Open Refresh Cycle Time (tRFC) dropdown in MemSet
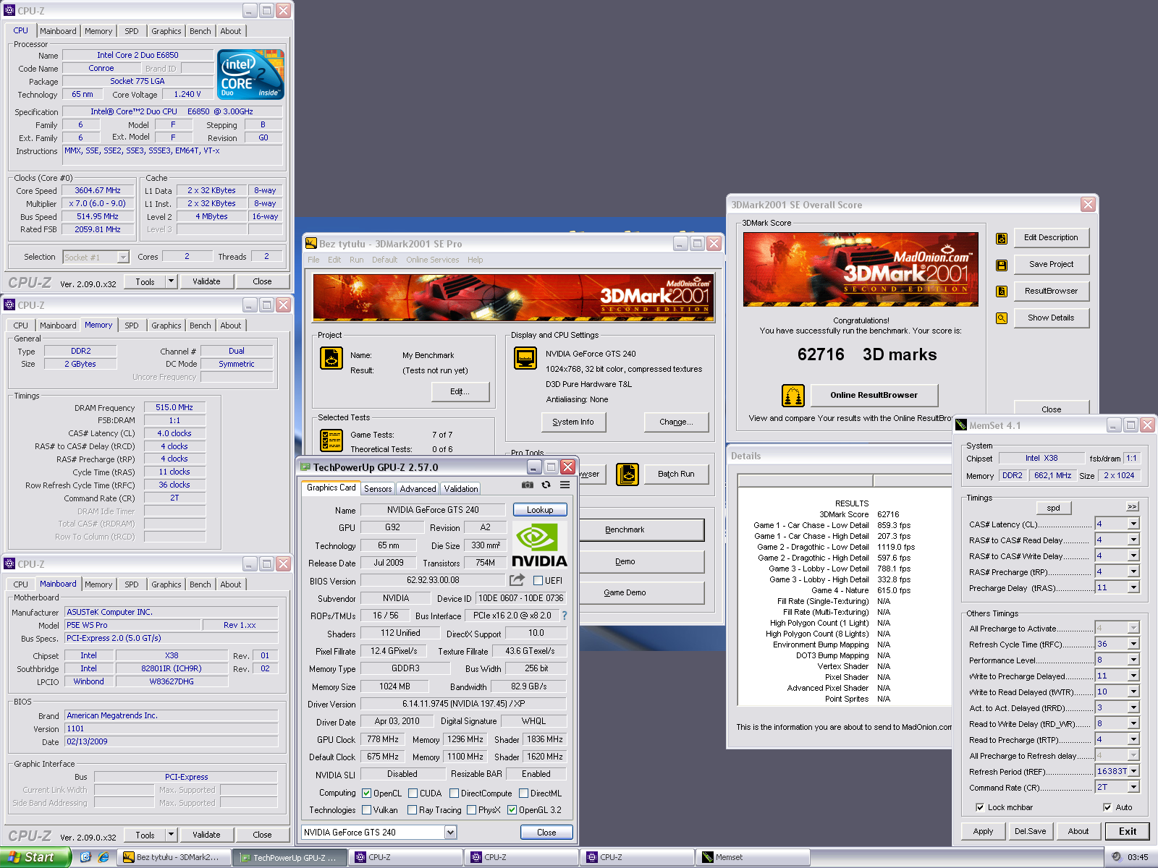Screen dimensions: 1158x868 pos(1133,644)
